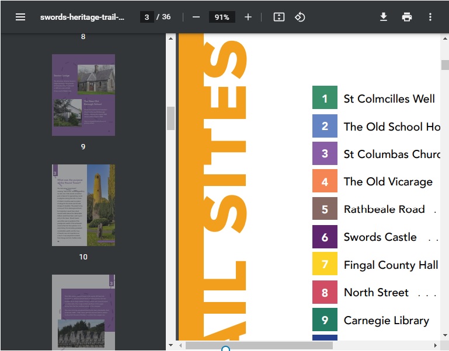Click the horizontal scrollbar right arrow
449x351 pixels.
(436, 346)
